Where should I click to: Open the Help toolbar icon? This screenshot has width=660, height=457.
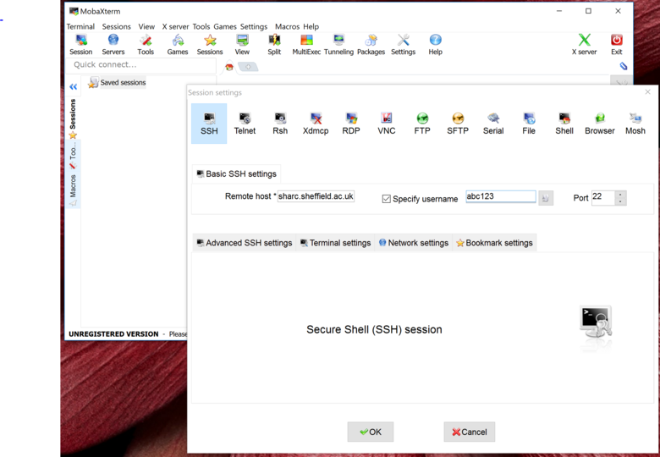[x=435, y=45]
